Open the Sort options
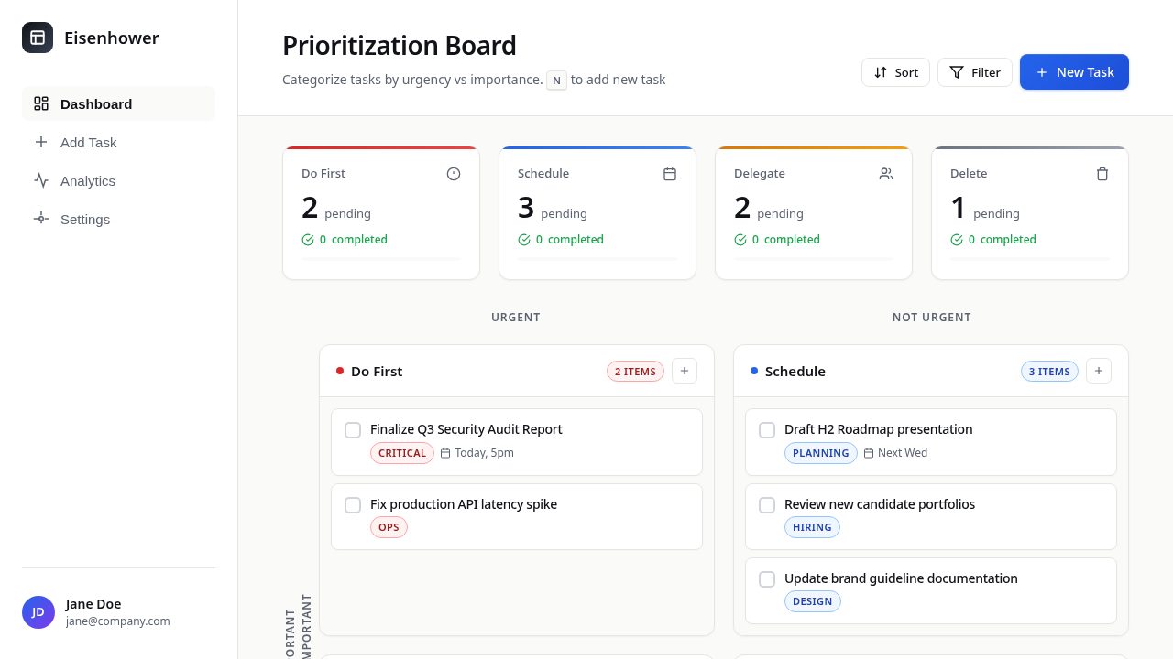1173x659 pixels. pyautogui.click(x=895, y=72)
